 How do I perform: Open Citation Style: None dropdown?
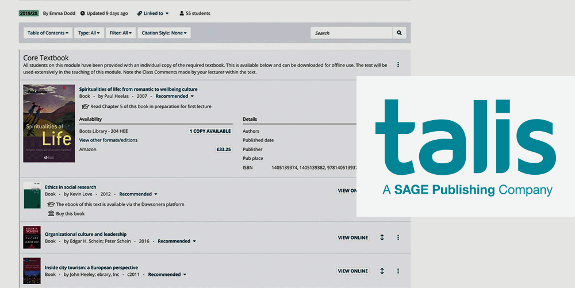[x=164, y=33]
